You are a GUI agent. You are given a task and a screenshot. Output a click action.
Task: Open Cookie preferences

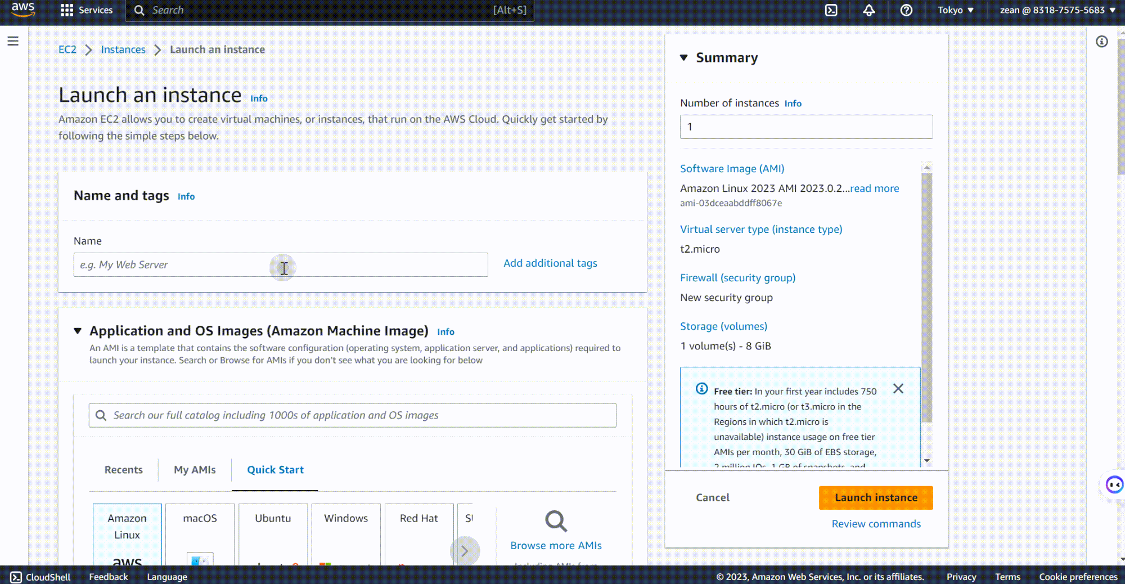[x=1078, y=577]
